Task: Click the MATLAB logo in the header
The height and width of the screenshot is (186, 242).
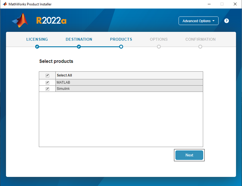Action: (20, 20)
